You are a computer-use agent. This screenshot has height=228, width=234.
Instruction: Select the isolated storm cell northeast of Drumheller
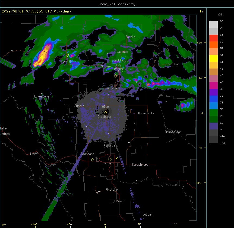pos(185,105)
